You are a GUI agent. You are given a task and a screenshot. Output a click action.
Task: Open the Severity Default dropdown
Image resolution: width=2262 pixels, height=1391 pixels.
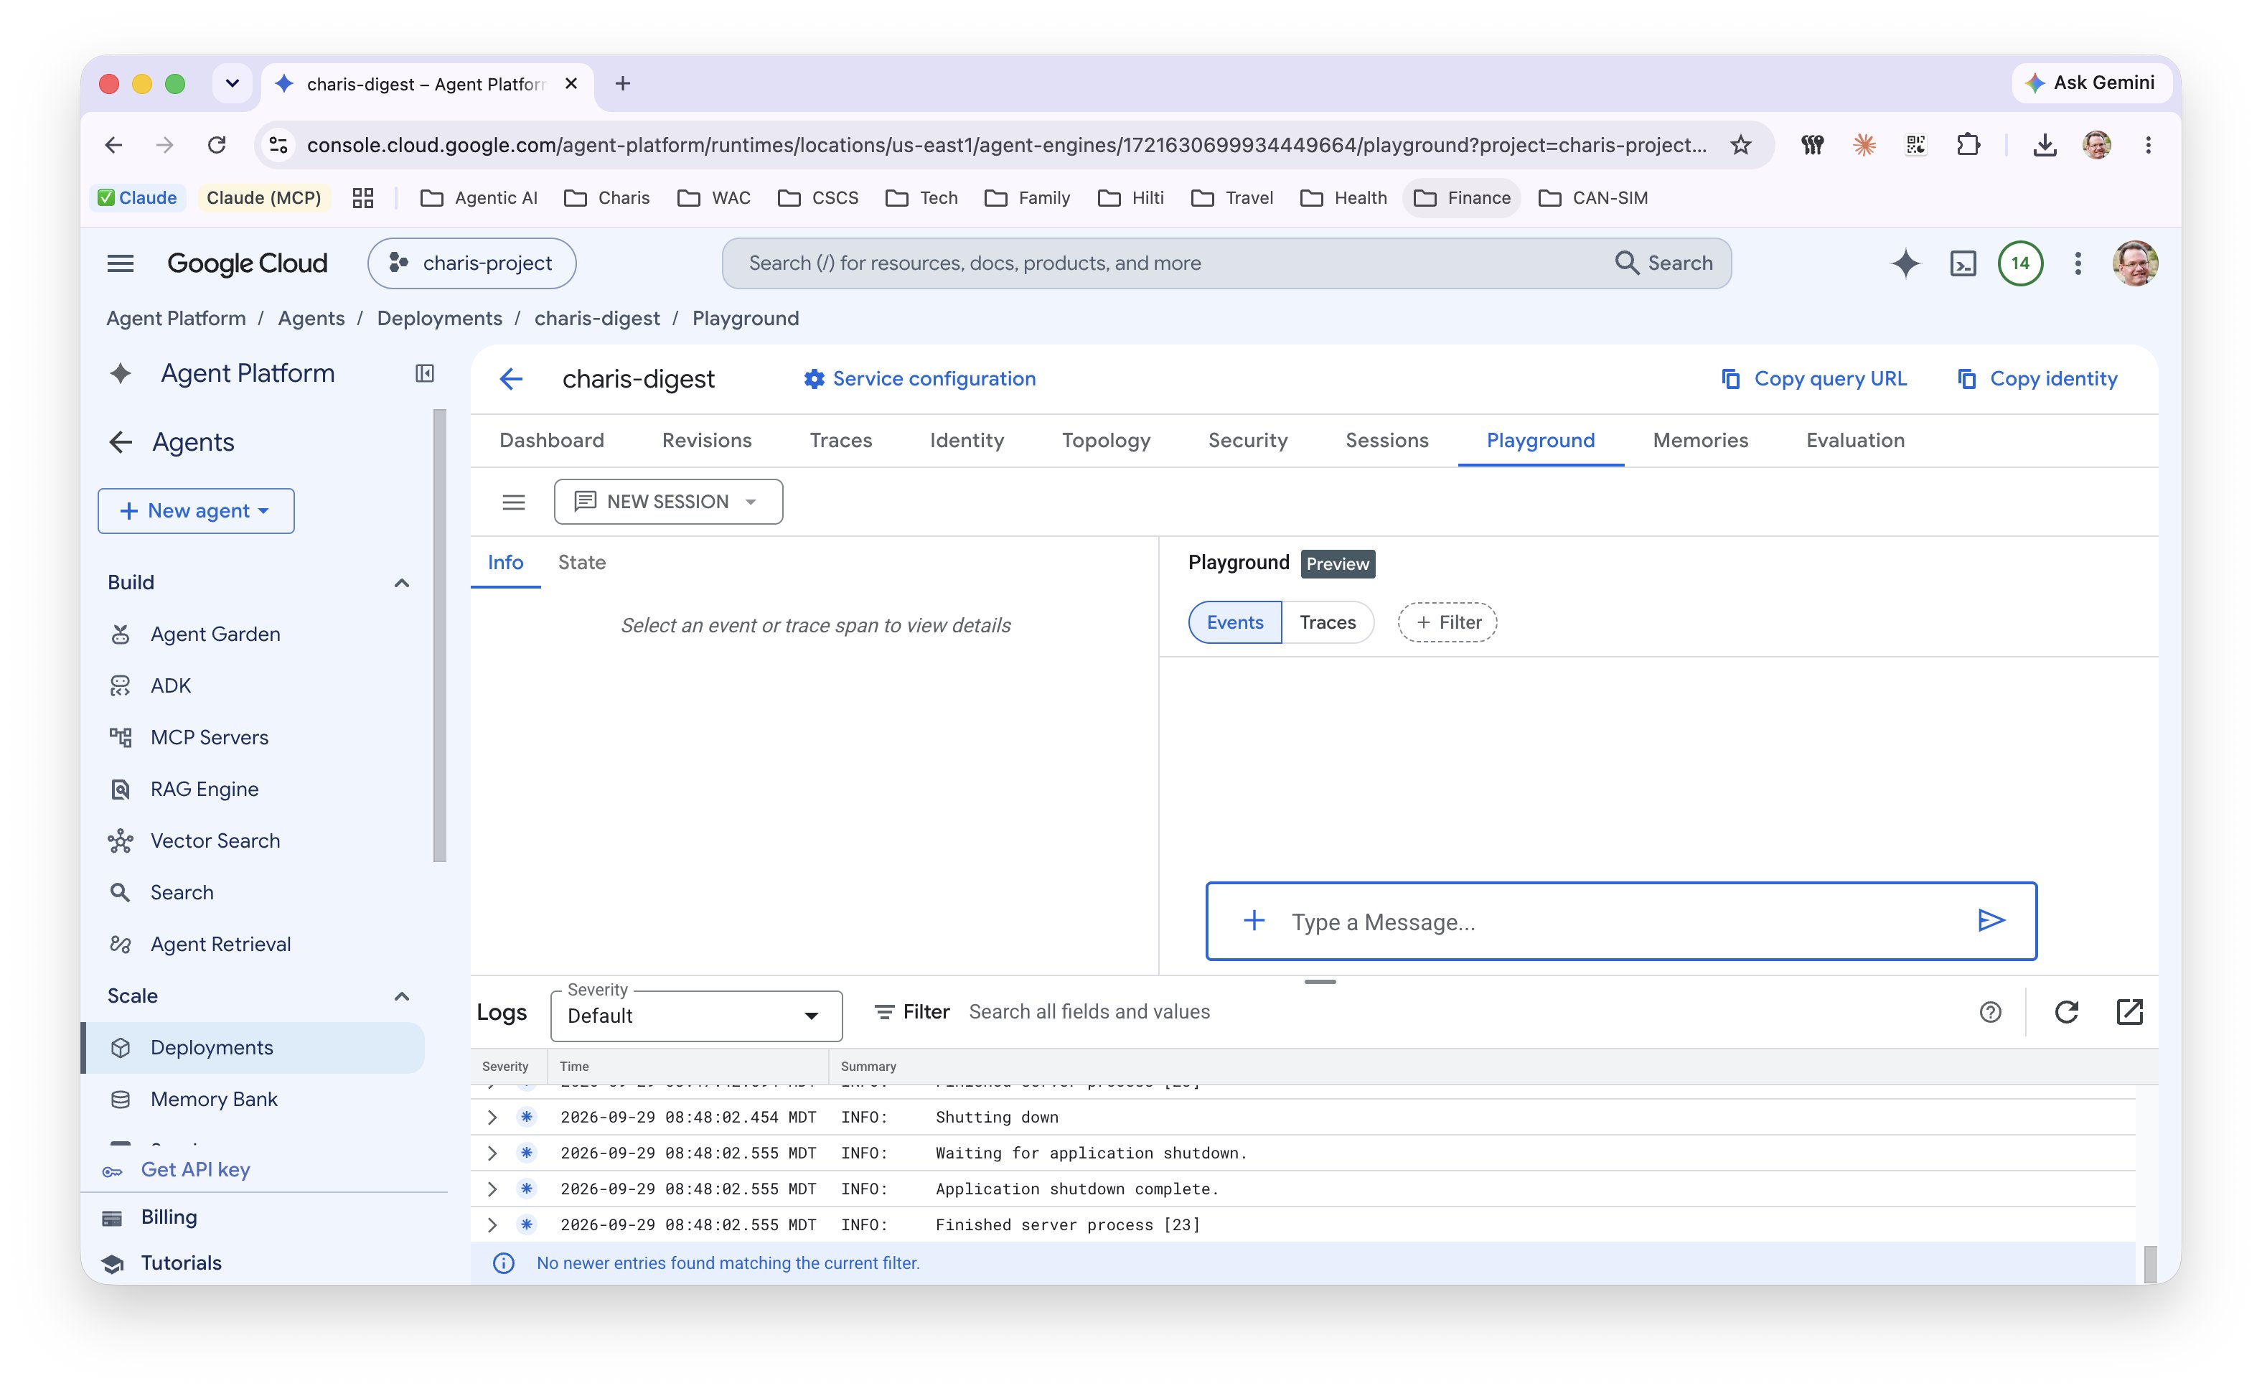[696, 1016]
